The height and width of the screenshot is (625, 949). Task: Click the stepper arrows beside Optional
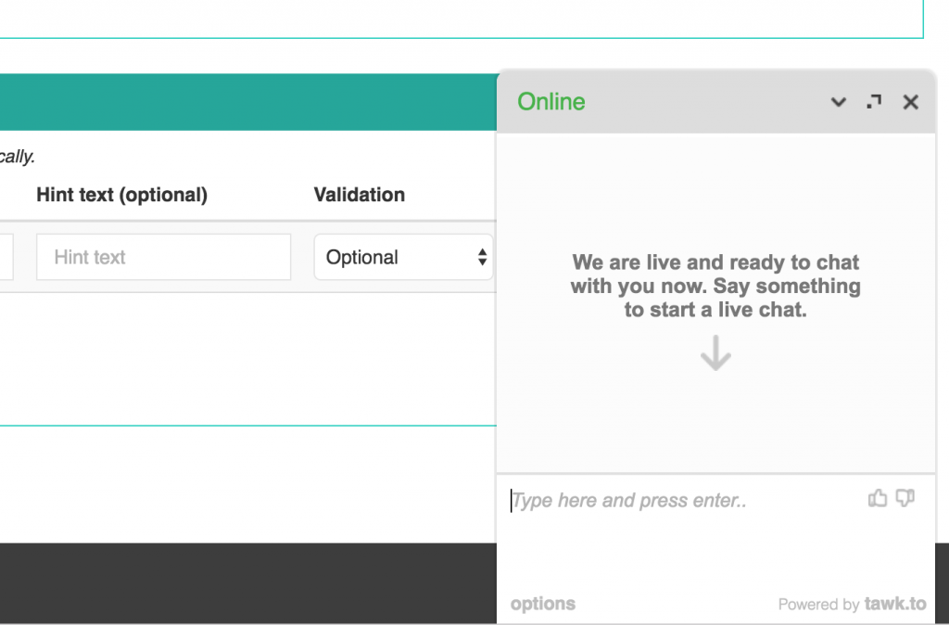pos(483,257)
